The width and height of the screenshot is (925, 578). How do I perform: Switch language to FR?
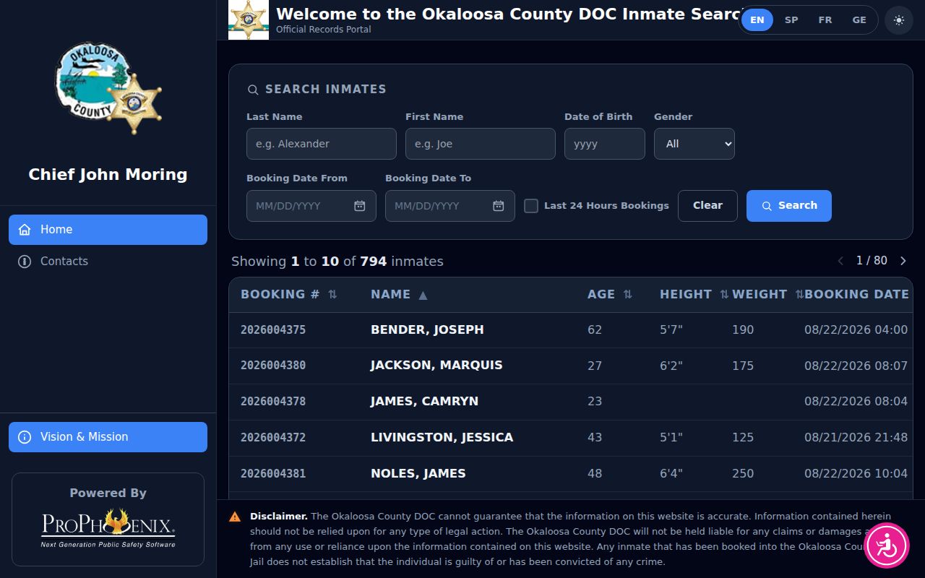(x=825, y=20)
